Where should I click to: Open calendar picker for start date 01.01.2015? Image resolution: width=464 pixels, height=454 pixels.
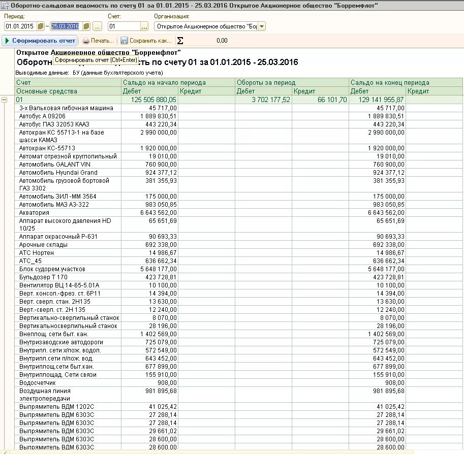coord(41,26)
